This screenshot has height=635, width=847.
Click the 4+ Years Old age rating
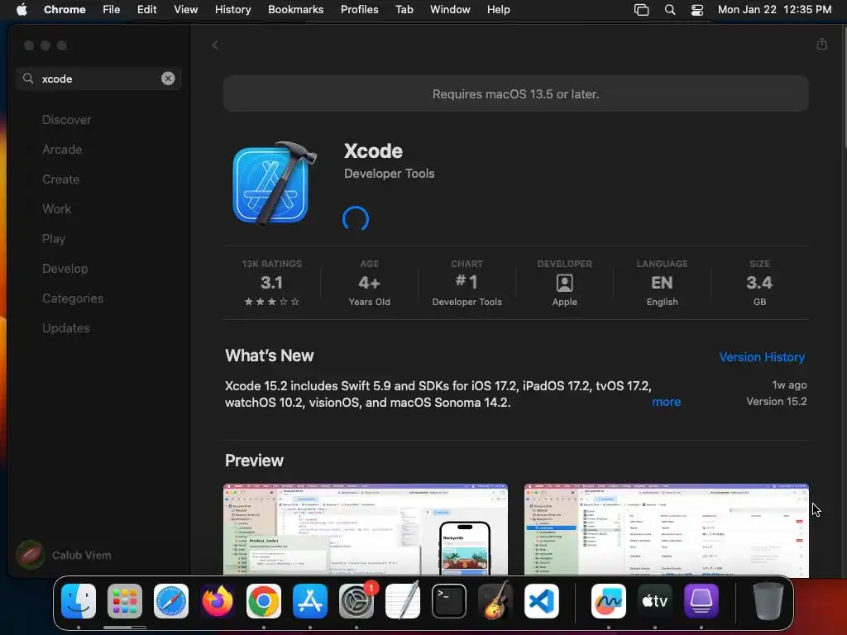click(x=369, y=283)
